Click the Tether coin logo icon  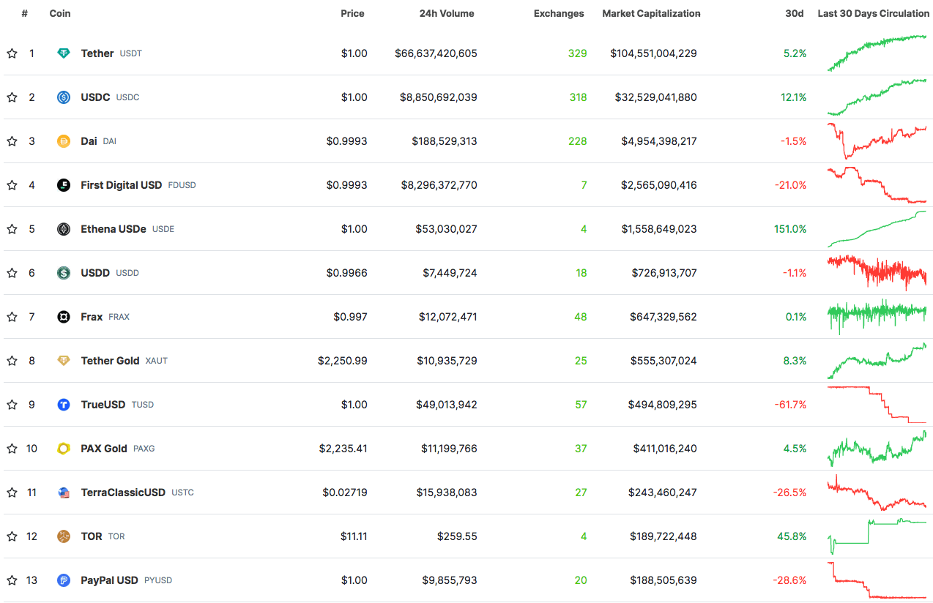point(64,53)
